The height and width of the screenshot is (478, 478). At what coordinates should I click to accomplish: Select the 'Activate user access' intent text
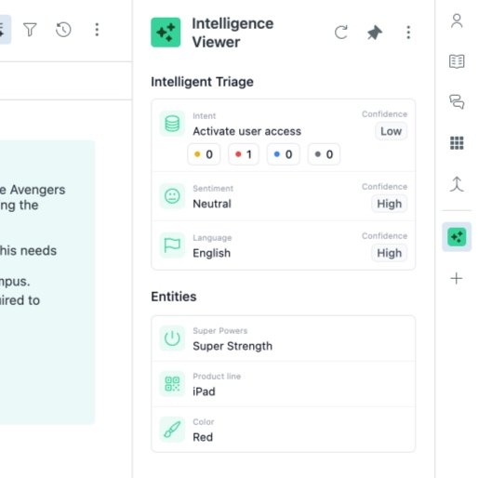click(247, 131)
